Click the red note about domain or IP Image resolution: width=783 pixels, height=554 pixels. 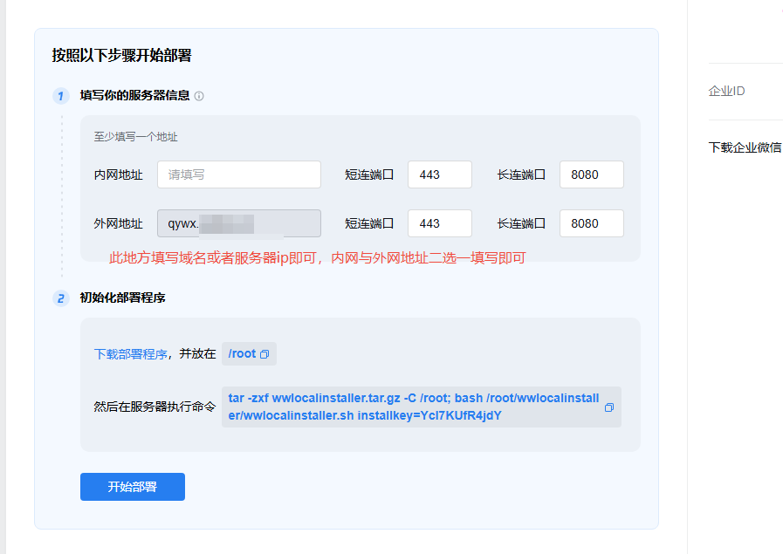click(x=317, y=258)
